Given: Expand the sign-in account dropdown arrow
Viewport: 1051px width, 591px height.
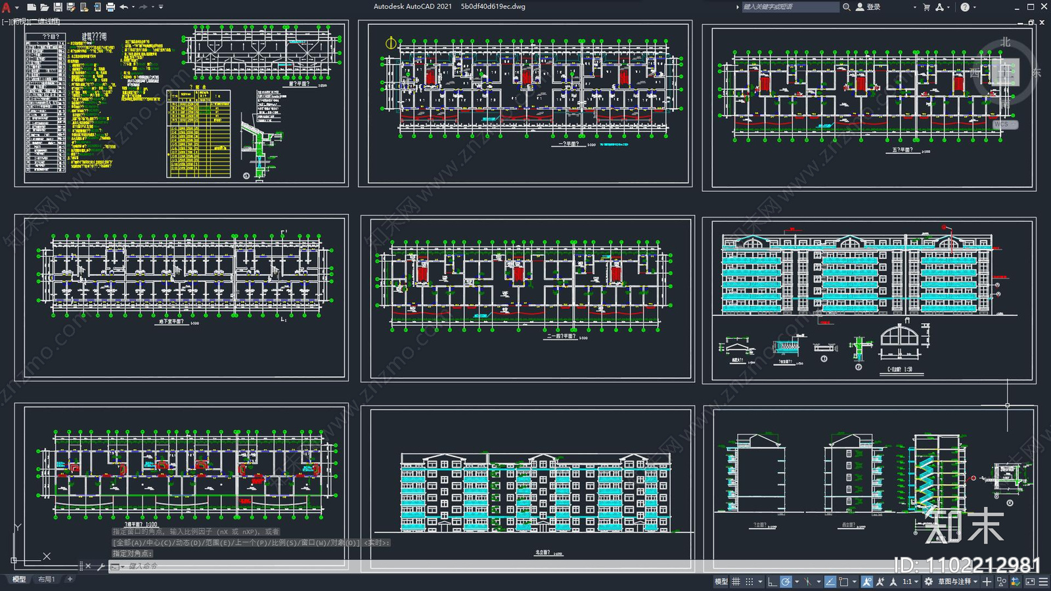Looking at the screenshot, I should [x=914, y=7].
